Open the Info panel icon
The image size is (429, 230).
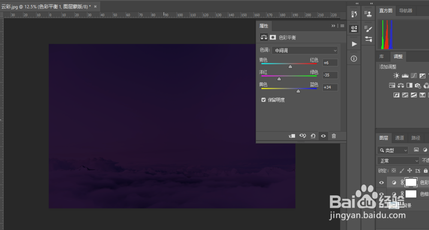354,58
